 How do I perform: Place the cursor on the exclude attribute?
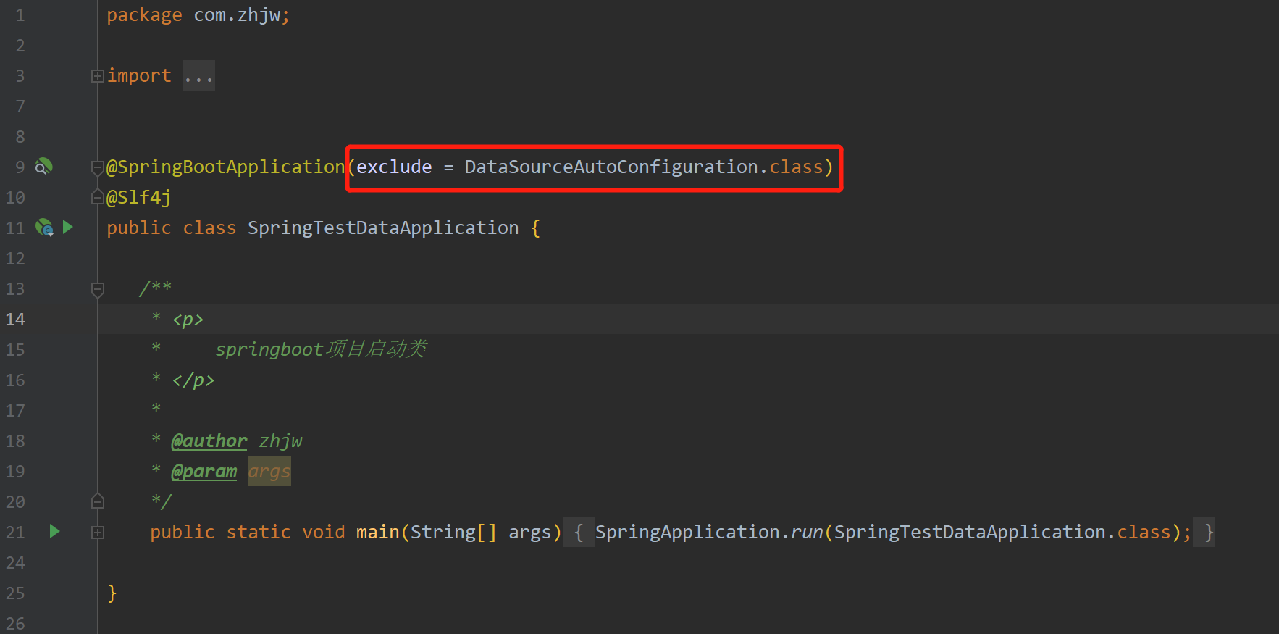coord(394,167)
